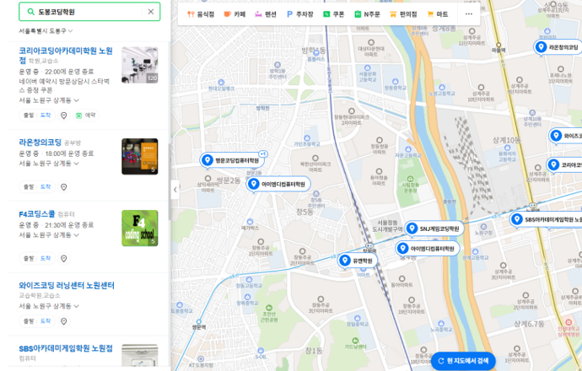Set F4코딩스쿨 as 도착 destination
Image resolution: width=582 pixels, height=371 pixels.
click(x=46, y=259)
